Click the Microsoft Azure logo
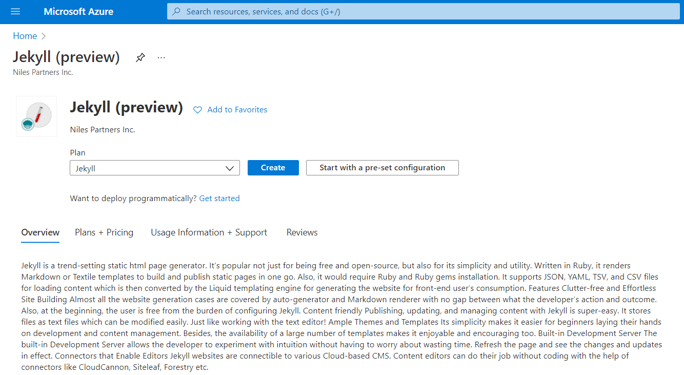 (x=78, y=11)
